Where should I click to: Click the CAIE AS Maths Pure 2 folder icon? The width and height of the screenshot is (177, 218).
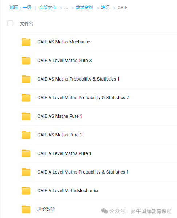point(26,135)
